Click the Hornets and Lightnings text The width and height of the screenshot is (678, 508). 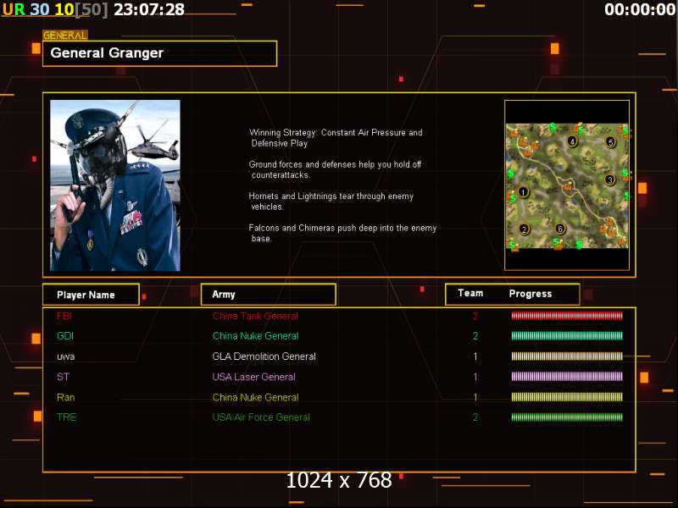[331, 202]
